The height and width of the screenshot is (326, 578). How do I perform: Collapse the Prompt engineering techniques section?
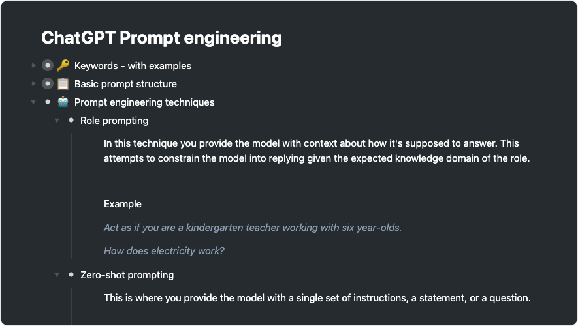(x=33, y=102)
